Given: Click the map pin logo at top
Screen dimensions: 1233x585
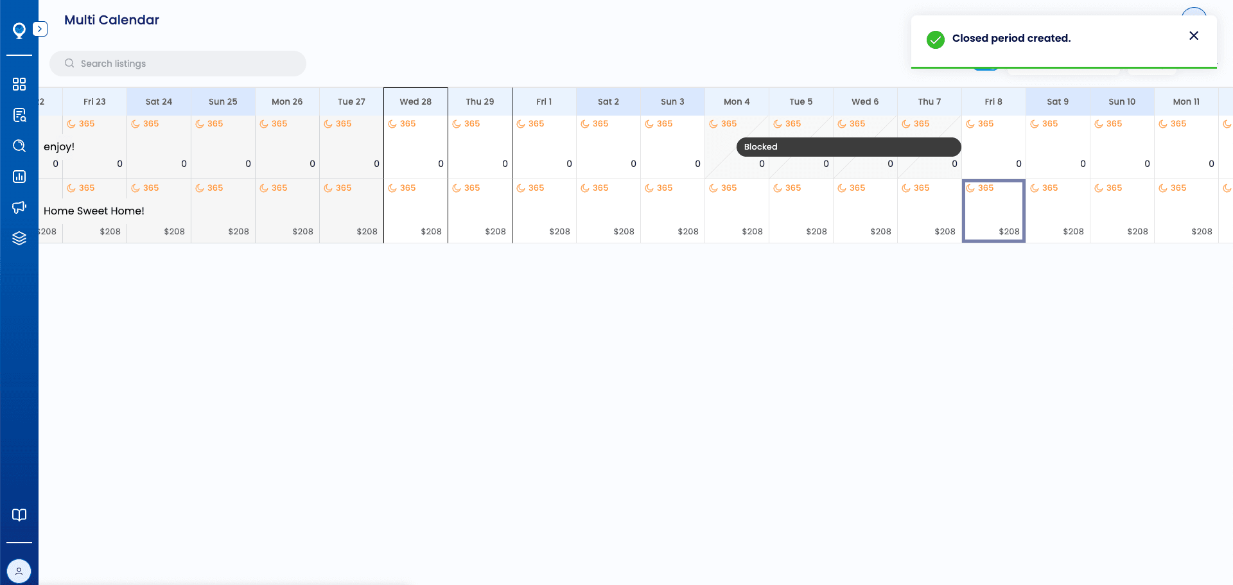Looking at the screenshot, I should coord(19,30).
